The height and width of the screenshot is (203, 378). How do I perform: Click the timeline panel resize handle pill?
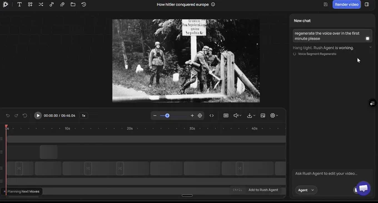187,196
